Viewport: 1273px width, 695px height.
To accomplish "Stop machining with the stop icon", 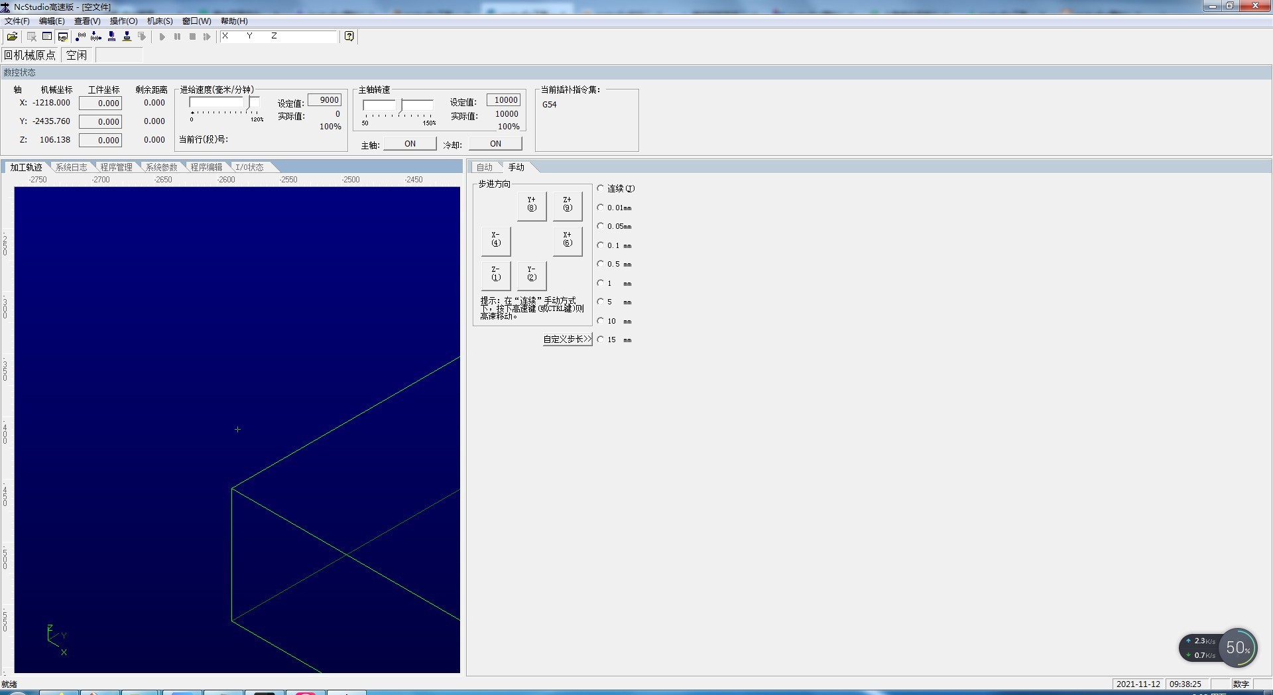I will click(x=192, y=36).
